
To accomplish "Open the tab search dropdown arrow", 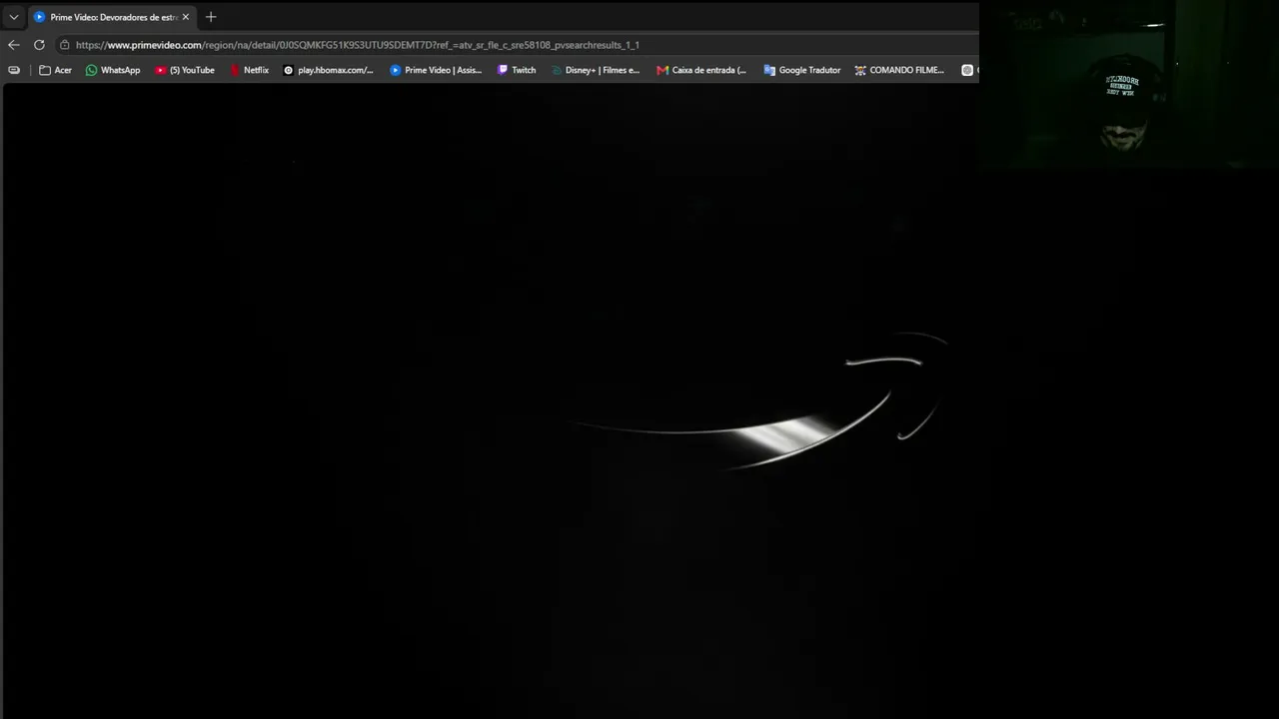I will click(14, 17).
